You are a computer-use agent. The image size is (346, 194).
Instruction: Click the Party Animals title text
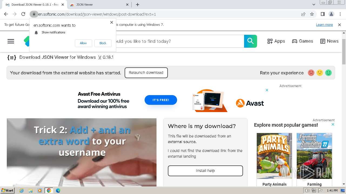coord(274,184)
